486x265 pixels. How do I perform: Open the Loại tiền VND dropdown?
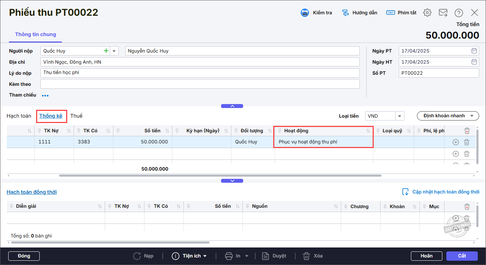pos(400,116)
